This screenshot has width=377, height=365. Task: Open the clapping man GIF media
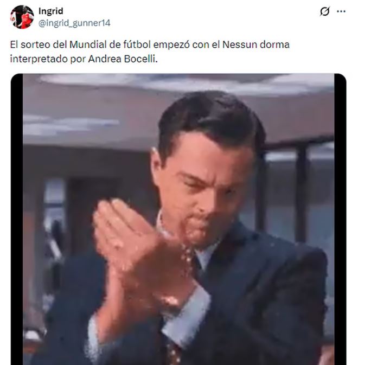click(x=178, y=219)
